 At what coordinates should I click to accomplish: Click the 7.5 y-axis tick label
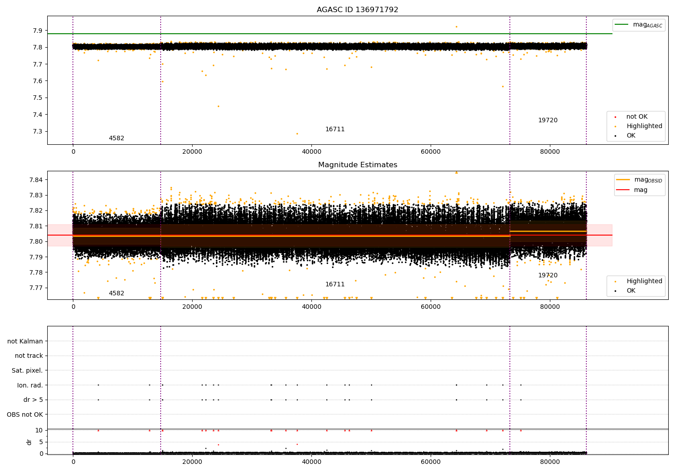38,98
